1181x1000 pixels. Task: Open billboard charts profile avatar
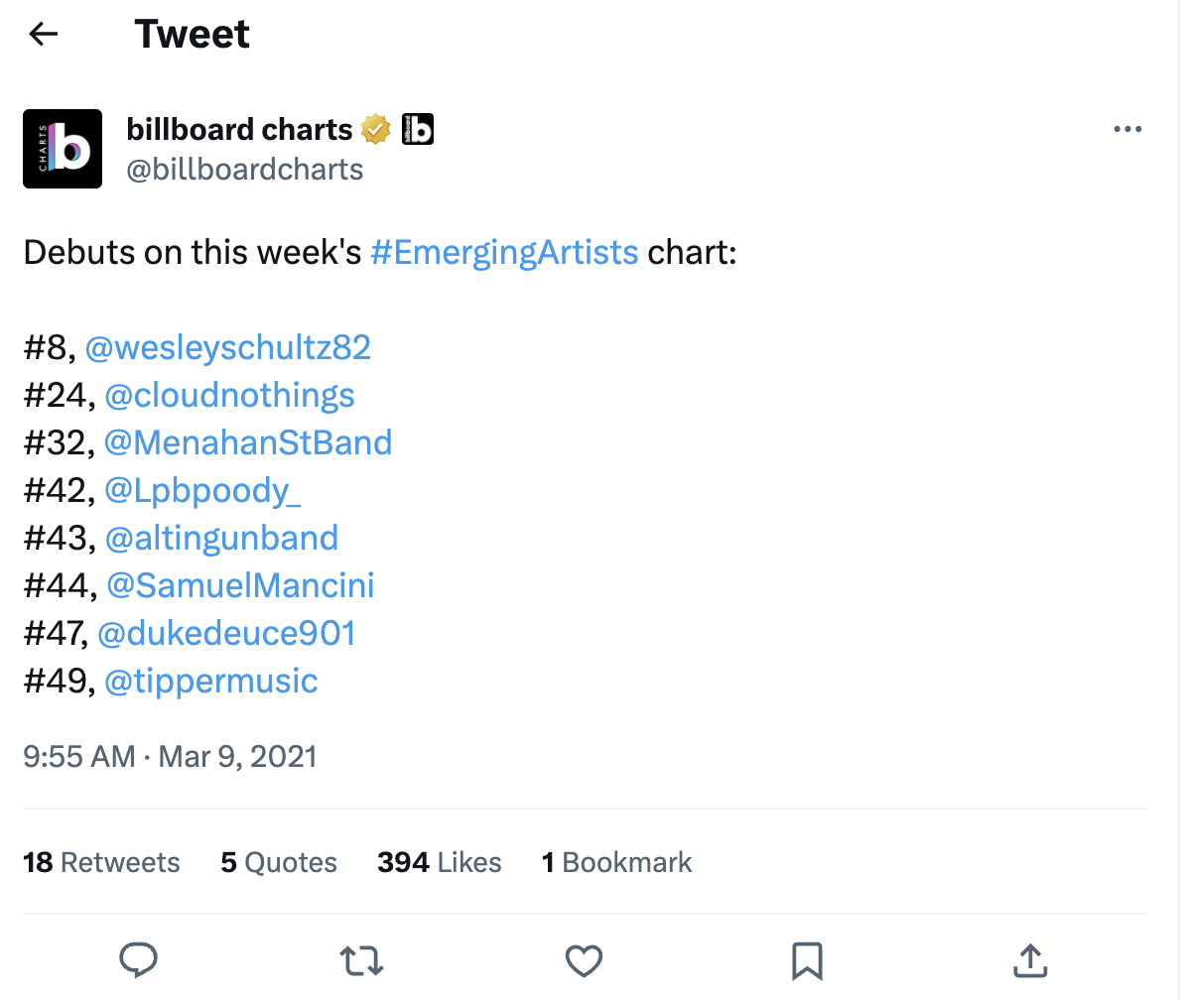(63, 149)
